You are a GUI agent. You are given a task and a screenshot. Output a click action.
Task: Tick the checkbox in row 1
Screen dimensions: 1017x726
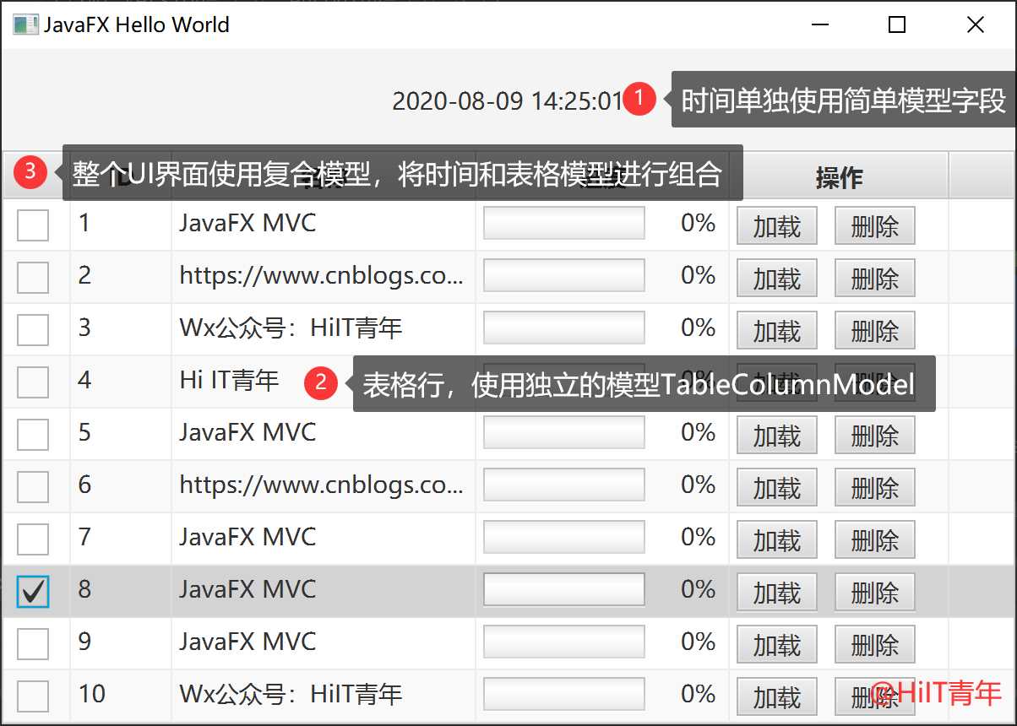pos(33,225)
